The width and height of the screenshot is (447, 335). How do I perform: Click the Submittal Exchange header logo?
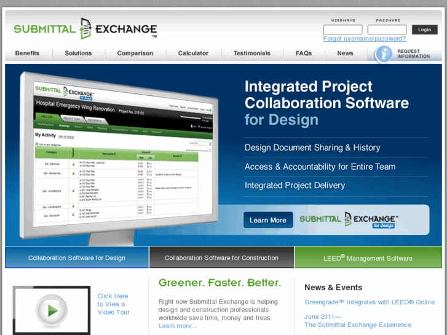[x=85, y=28]
